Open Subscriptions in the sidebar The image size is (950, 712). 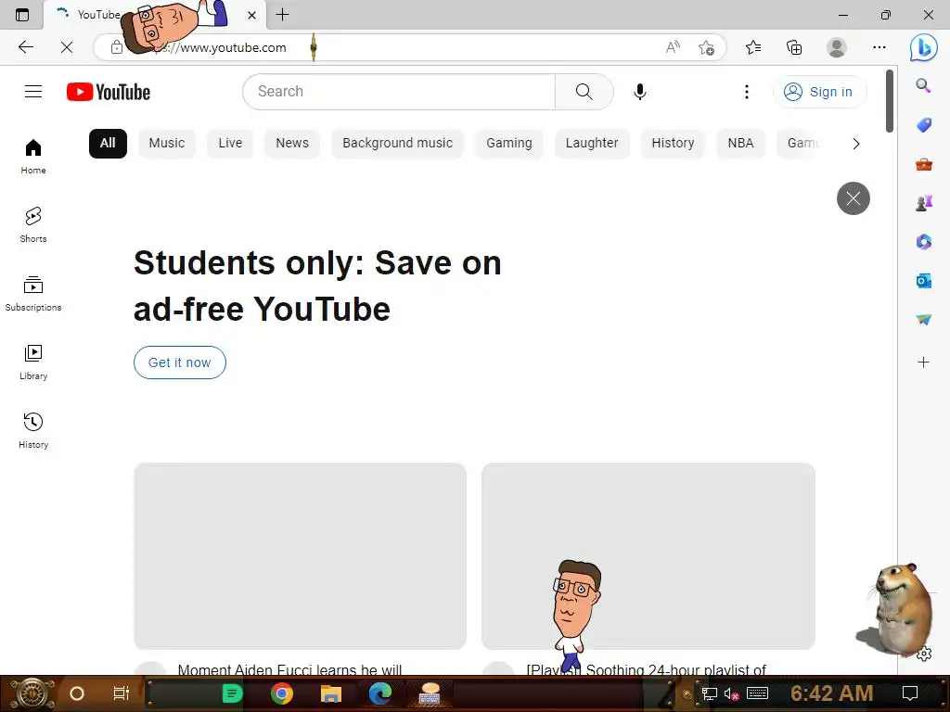pos(33,293)
